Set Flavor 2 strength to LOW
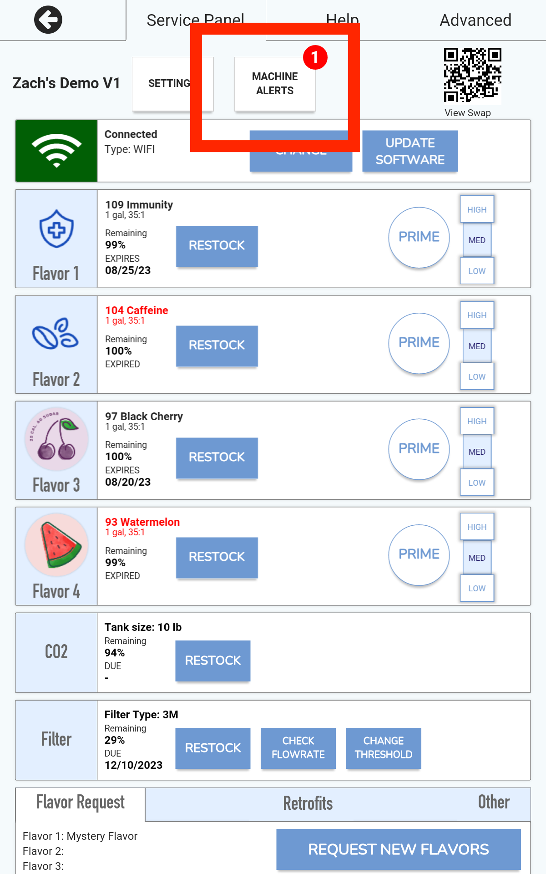The image size is (546, 874). pyautogui.click(x=477, y=376)
